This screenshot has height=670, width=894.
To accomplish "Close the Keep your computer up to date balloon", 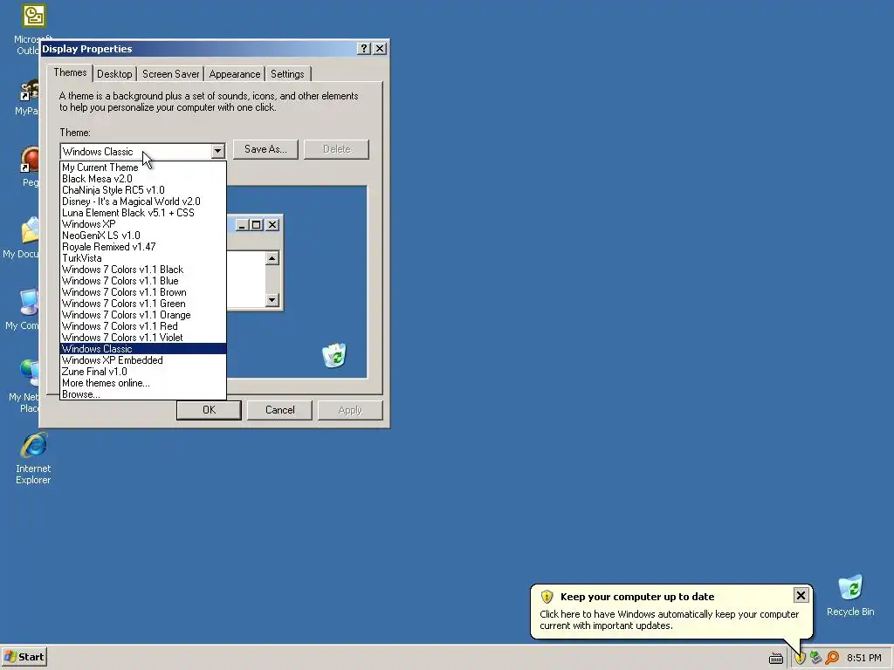I will click(x=801, y=595).
